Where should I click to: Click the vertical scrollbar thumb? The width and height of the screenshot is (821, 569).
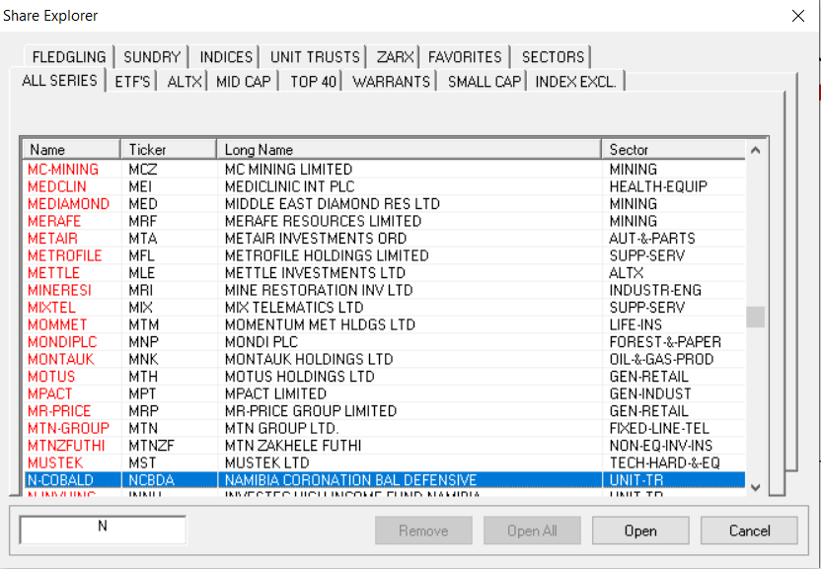tap(755, 317)
